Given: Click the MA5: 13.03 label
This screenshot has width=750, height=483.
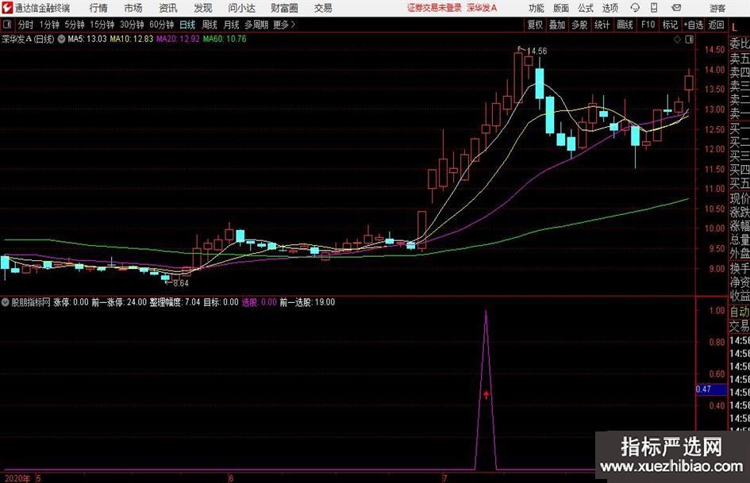Looking at the screenshot, I should point(87,39).
